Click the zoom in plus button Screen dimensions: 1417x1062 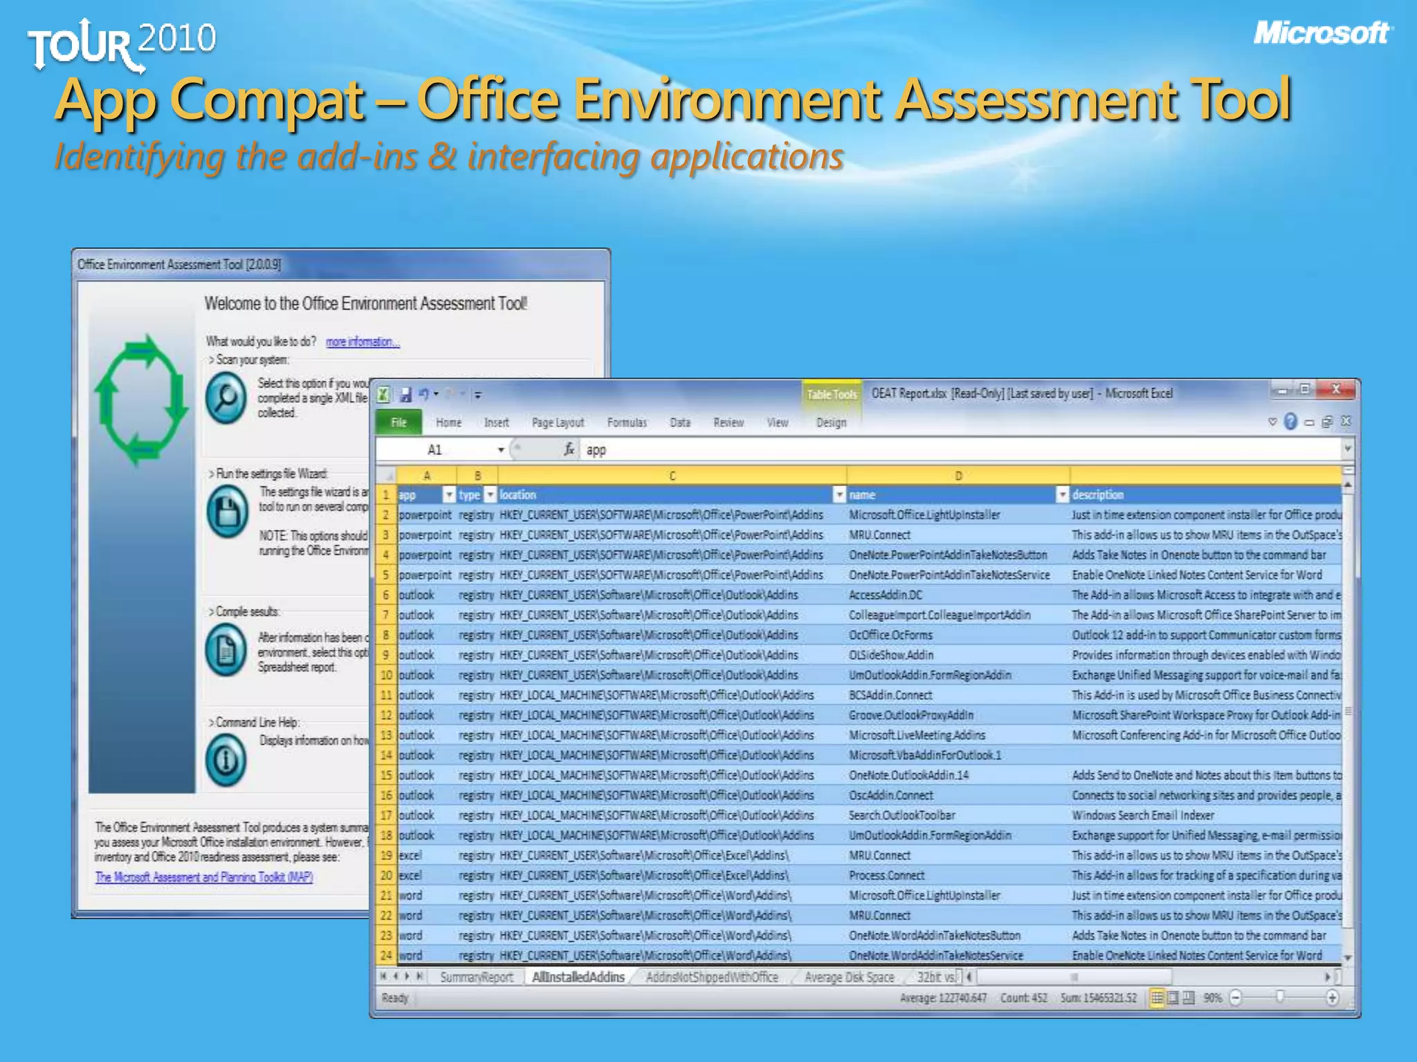(1332, 998)
